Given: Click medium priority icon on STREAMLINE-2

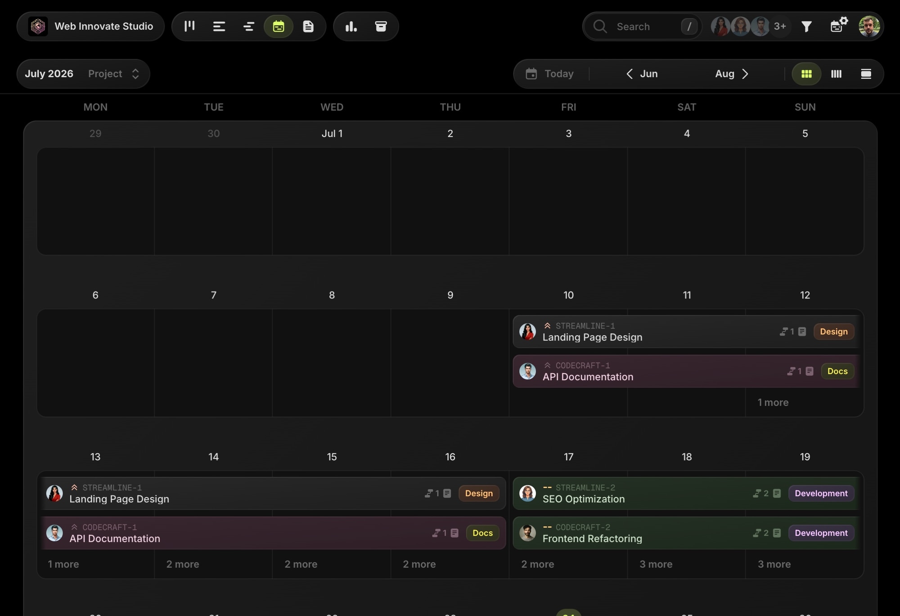Looking at the screenshot, I should click(547, 487).
